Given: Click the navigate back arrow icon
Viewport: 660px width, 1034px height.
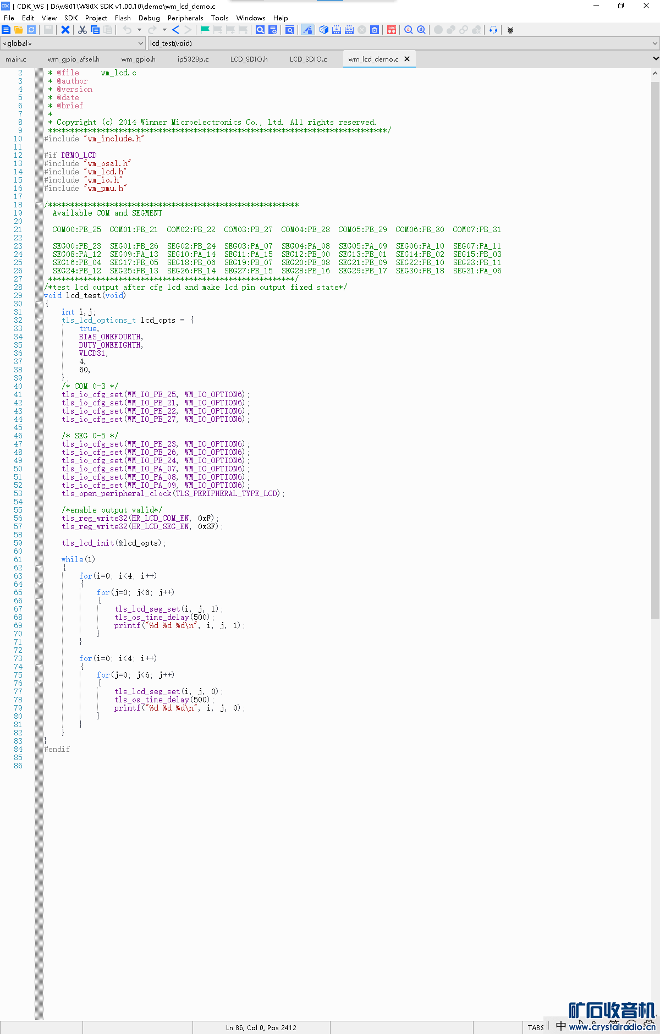Looking at the screenshot, I should pos(175,30).
